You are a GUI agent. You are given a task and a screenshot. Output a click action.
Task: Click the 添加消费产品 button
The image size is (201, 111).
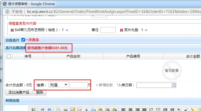19,93
